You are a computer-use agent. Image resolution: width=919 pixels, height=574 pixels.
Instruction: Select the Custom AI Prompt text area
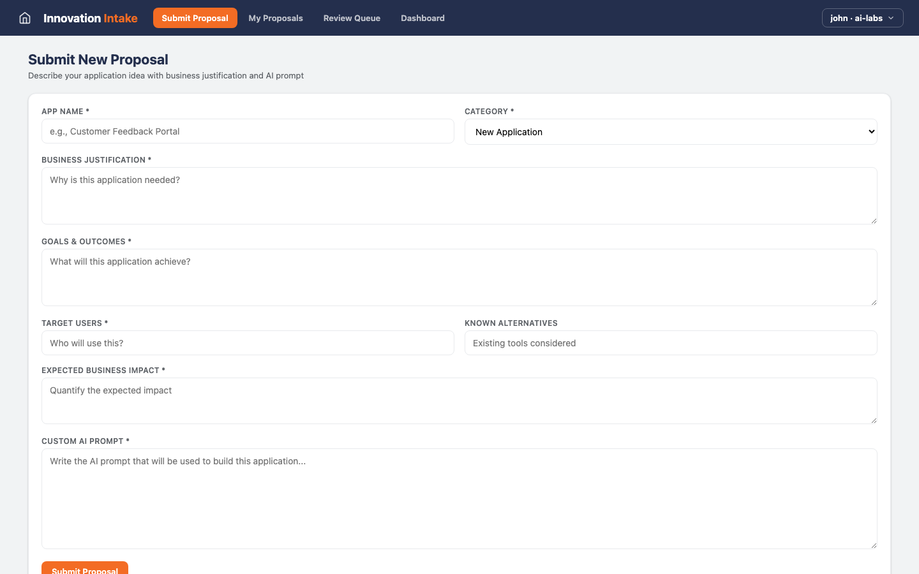(x=459, y=497)
